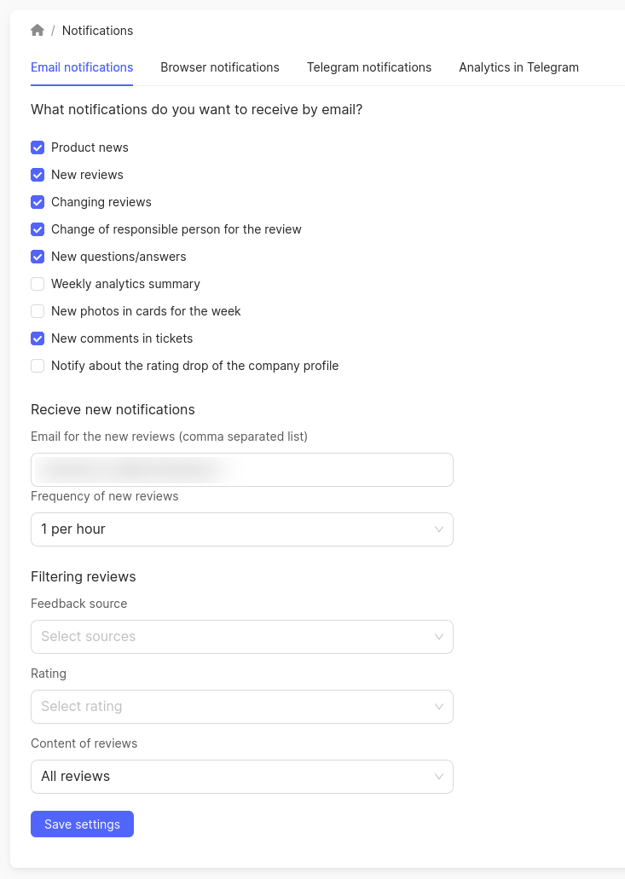Enable rating drop notification checkbox

38,366
